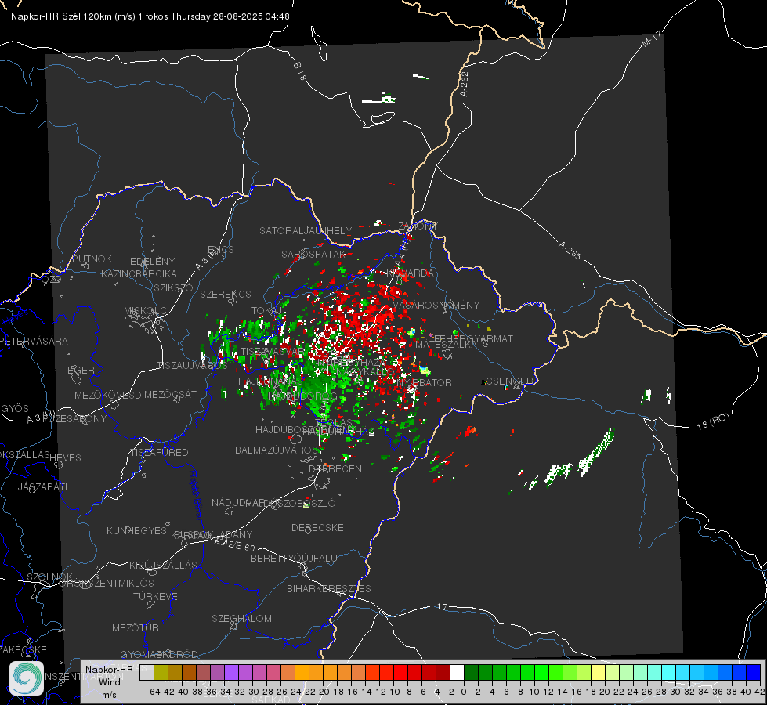The image size is (767, 705).
Task: Click the blue 'Hajdú-Bihar' county label
Action: point(196,495)
